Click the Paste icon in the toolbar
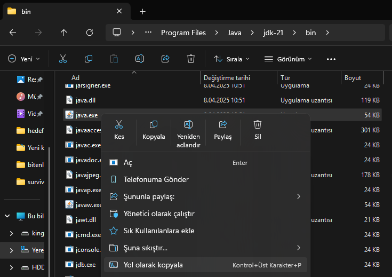 pyautogui.click(x=114, y=59)
